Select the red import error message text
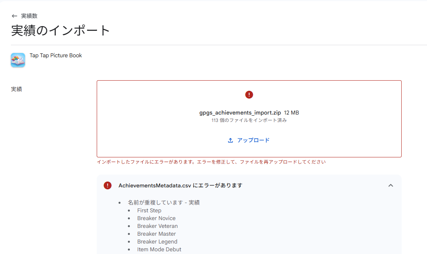This screenshot has width=427, height=254. pyautogui.click(x=211, y=162)
